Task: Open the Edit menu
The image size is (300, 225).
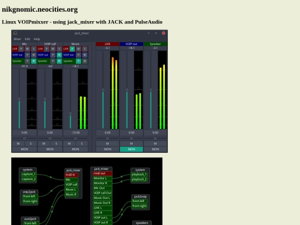Action: [27, 39]
